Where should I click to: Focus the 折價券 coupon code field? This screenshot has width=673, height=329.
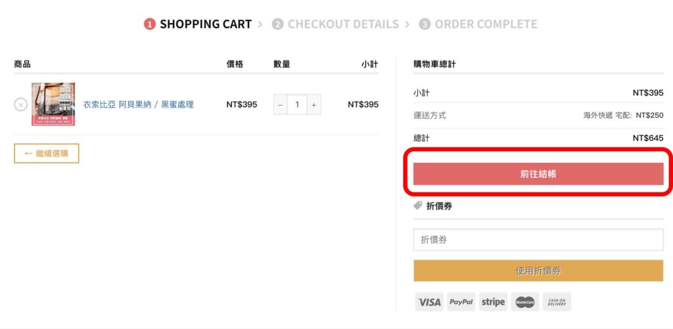pyautogui.click(x=538, y=240)
